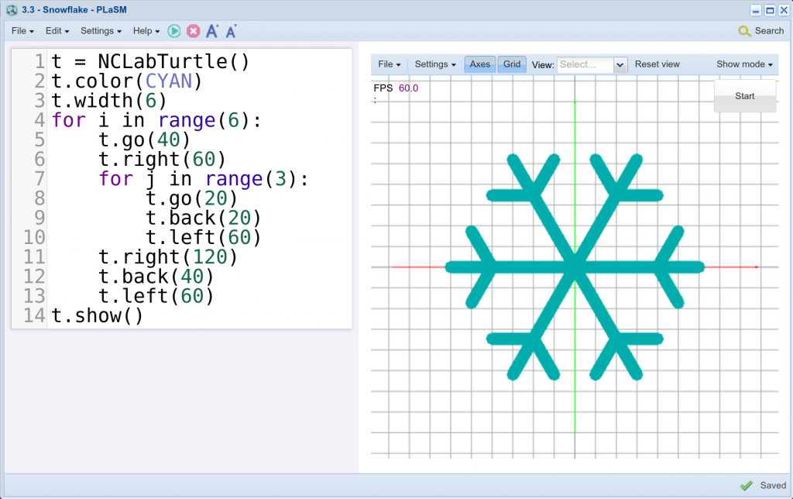The width and height of the screenshot is (793, 499).
Task: Click the Search magnifier icon
Action: [744, 31]
